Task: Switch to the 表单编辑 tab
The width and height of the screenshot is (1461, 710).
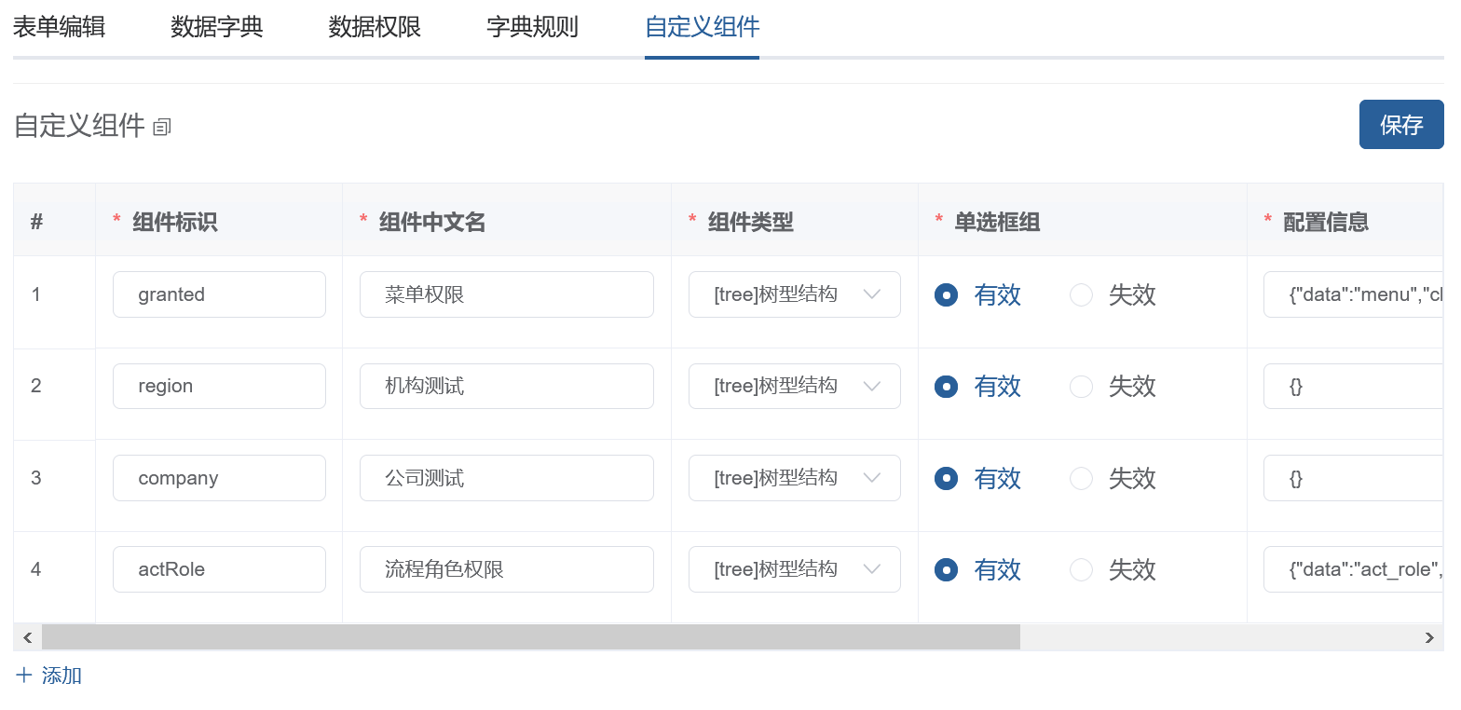Action: (59, 27)
